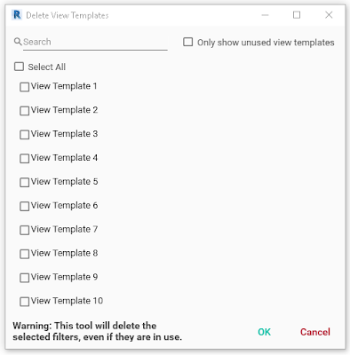350x355 pixels.
Task: Check the View Template 6 box
Action: pos(24,206)
